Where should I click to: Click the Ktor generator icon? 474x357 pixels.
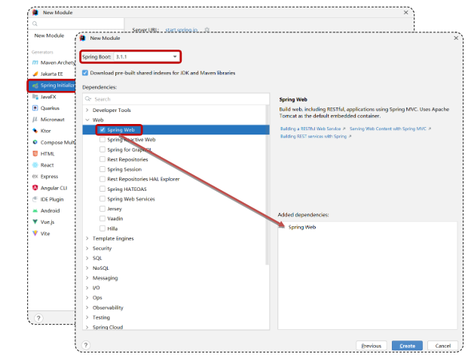(x=35, y=131)
